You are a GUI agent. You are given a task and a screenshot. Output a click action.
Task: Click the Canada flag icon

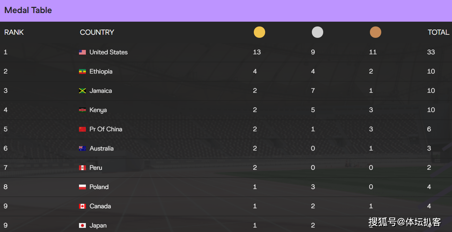point(82,206)
